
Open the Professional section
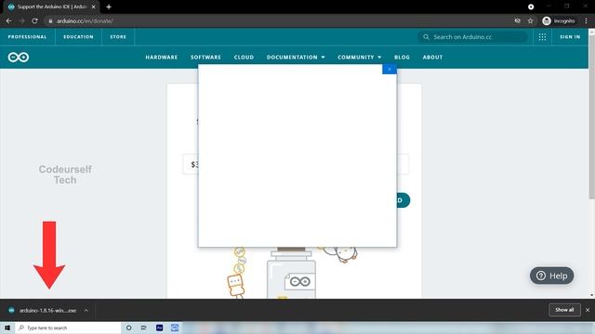coord(27,37)
